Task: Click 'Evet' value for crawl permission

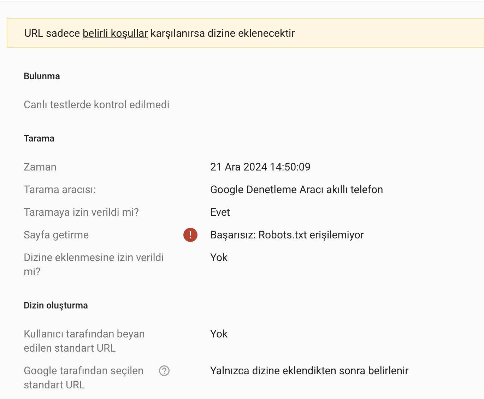Action: tap(220, 212)
